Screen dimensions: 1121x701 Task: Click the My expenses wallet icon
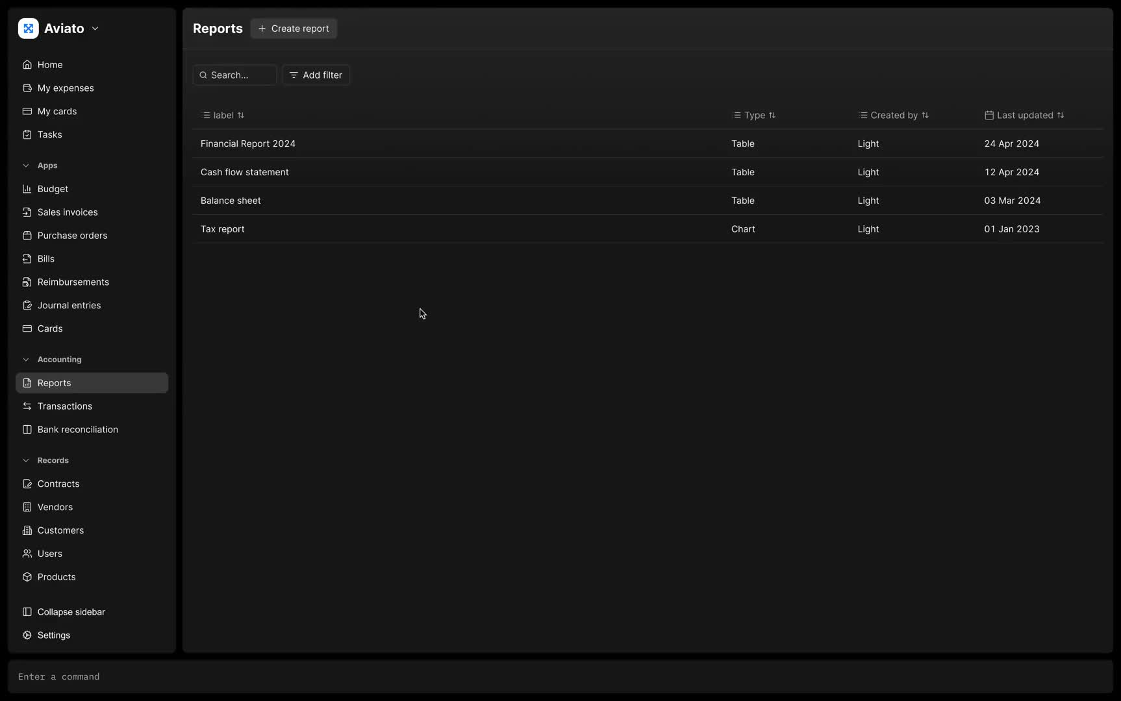point(27,88)
